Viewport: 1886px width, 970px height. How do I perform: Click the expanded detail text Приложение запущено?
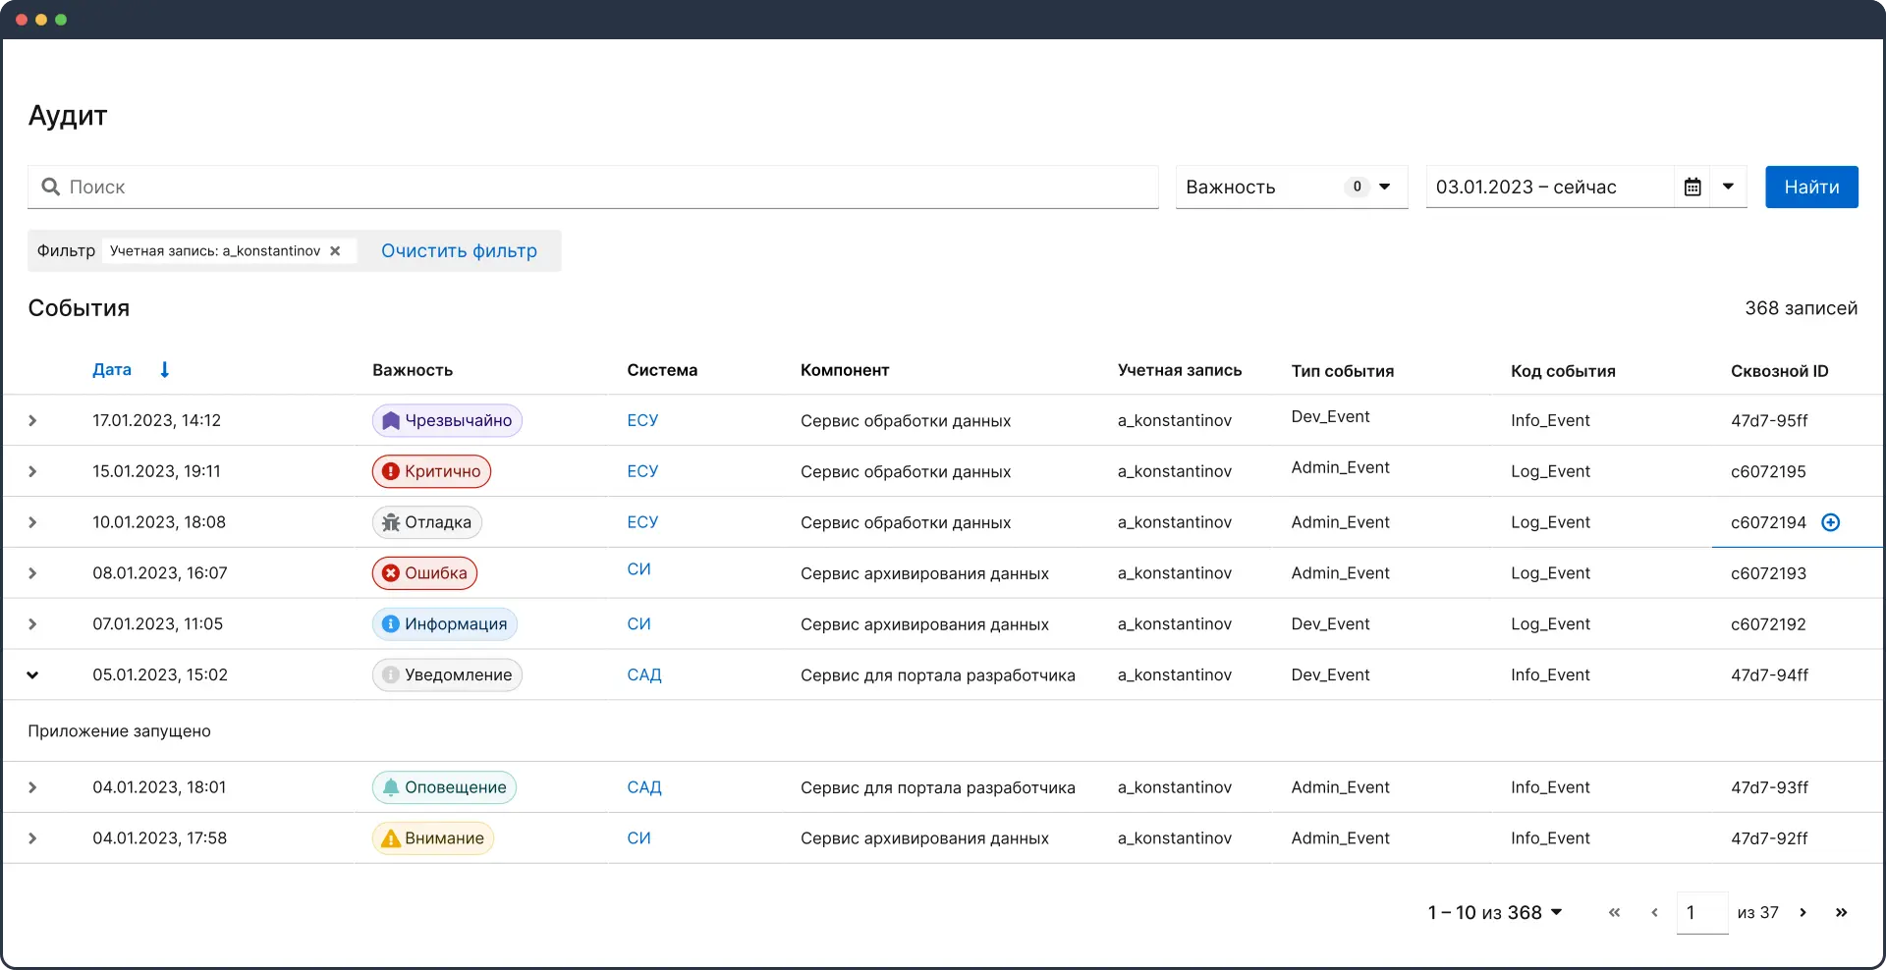click(x=119, y=730)
